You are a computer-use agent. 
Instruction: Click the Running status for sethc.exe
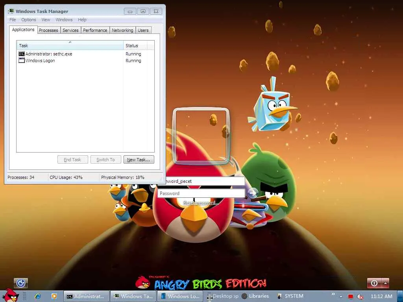tap(133, 54)
